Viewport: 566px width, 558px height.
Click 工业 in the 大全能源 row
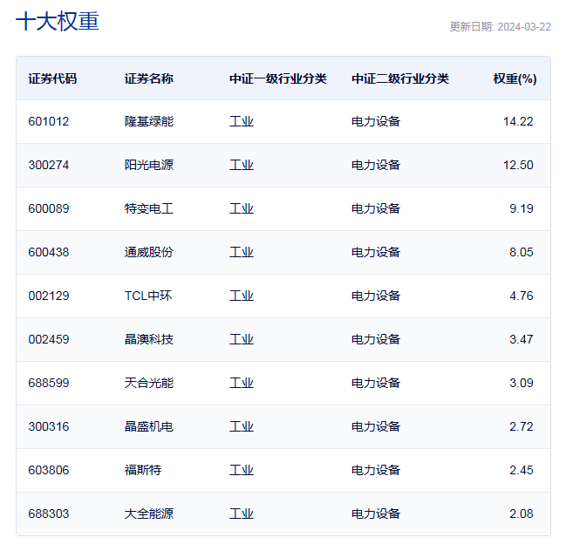pos(242,514)
